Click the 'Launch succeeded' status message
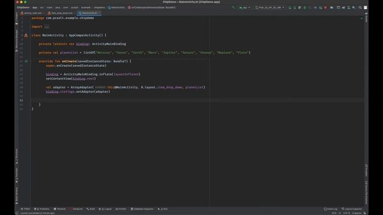Viewport: 383px width, 215px height. 38,213
